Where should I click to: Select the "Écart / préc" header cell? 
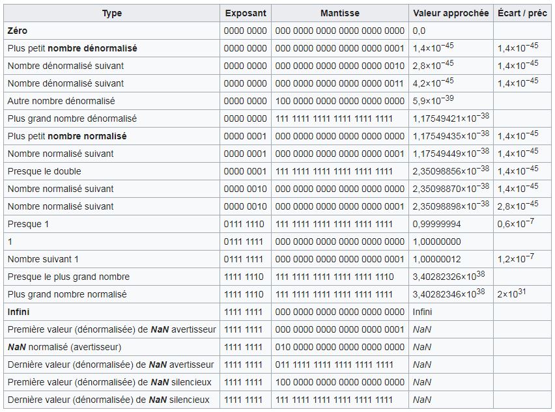[x=522, y=13]
